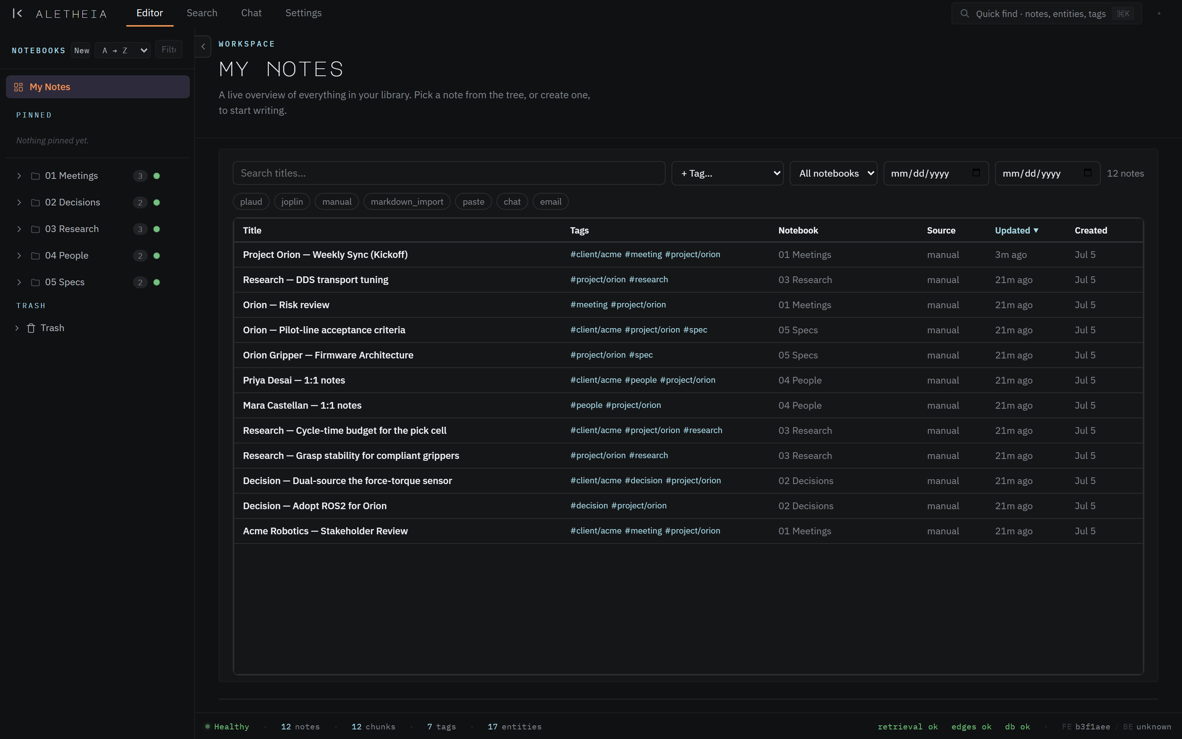
Task: Expand the 03 Research notebook chevron
Action: point(19,229)
